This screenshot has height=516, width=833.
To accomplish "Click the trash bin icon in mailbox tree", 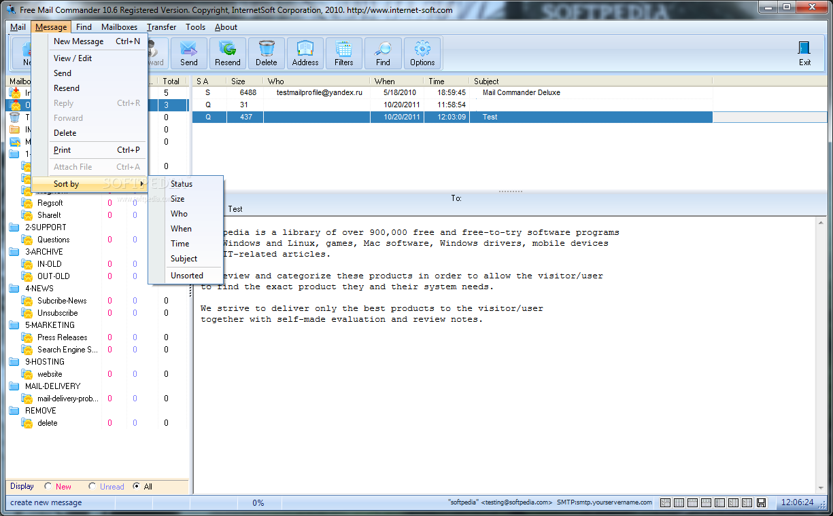I will tap(14, 117).
